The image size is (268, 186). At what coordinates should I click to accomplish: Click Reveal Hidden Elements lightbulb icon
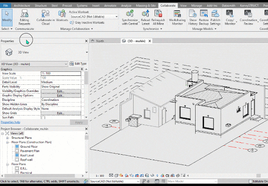coord(157,175)
